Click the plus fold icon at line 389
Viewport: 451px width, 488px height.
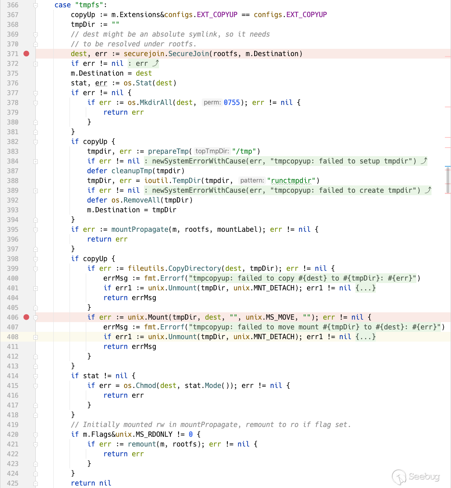36,191
